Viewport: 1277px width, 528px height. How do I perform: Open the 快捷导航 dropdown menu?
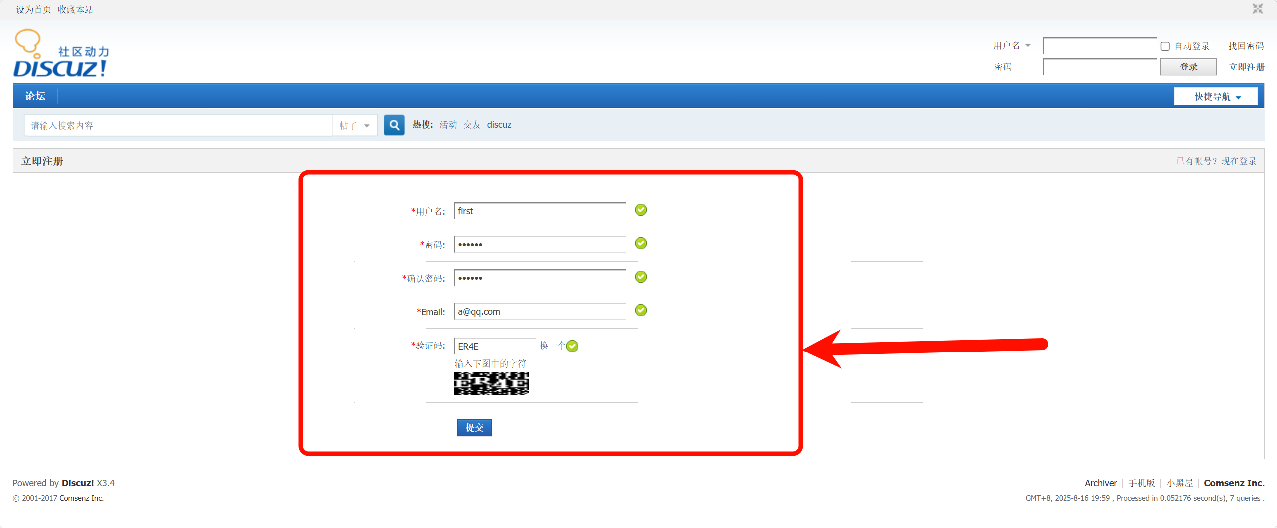(1216, 96)
